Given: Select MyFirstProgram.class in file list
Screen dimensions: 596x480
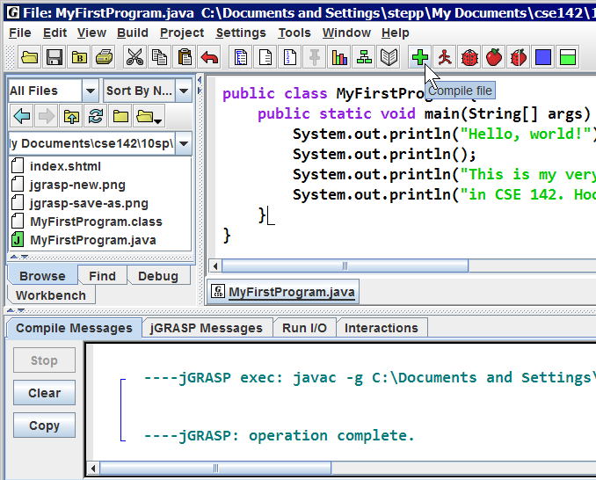Looking at the screenshot, I should coord(95,222).
